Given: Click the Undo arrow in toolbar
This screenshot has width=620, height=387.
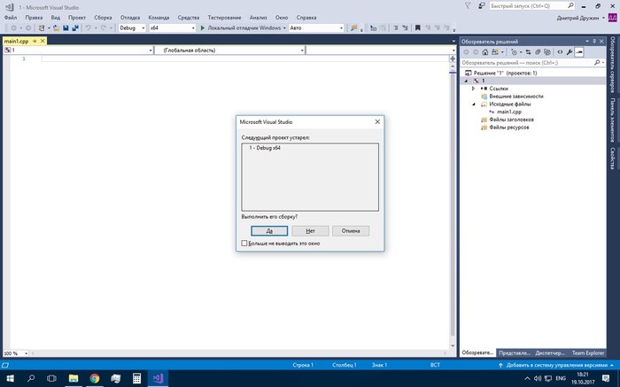Looking at the screenshot, I should [88, 28].
